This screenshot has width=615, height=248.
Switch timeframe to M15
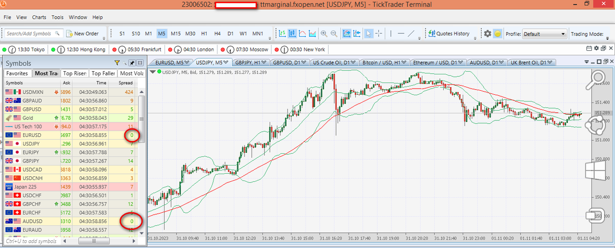[x=176, y=34]
